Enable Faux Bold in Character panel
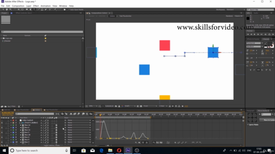275x154 pixels. [x=251, y=70]
